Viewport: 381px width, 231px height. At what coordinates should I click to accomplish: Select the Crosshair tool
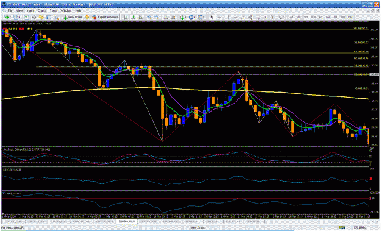coord(219,17)
